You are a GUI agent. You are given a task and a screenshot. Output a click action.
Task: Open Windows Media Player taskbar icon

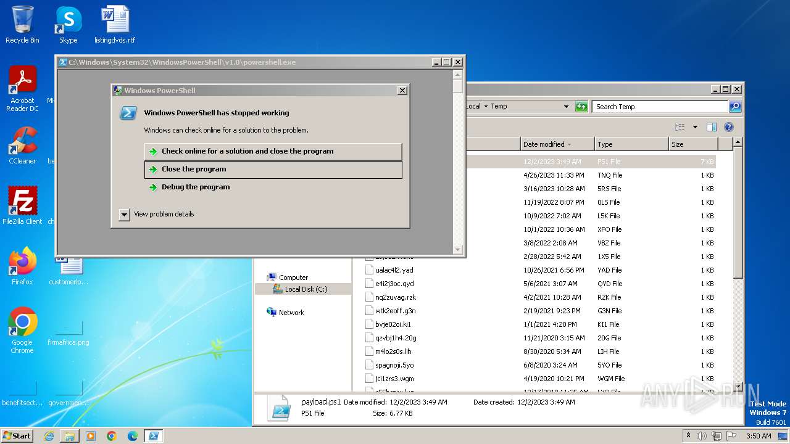(91, 436)
